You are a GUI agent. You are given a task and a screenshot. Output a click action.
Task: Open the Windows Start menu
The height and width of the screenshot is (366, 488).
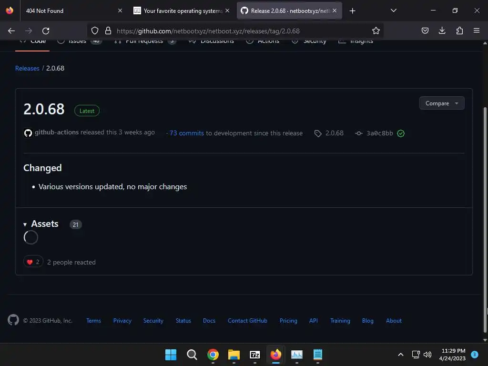171,355
